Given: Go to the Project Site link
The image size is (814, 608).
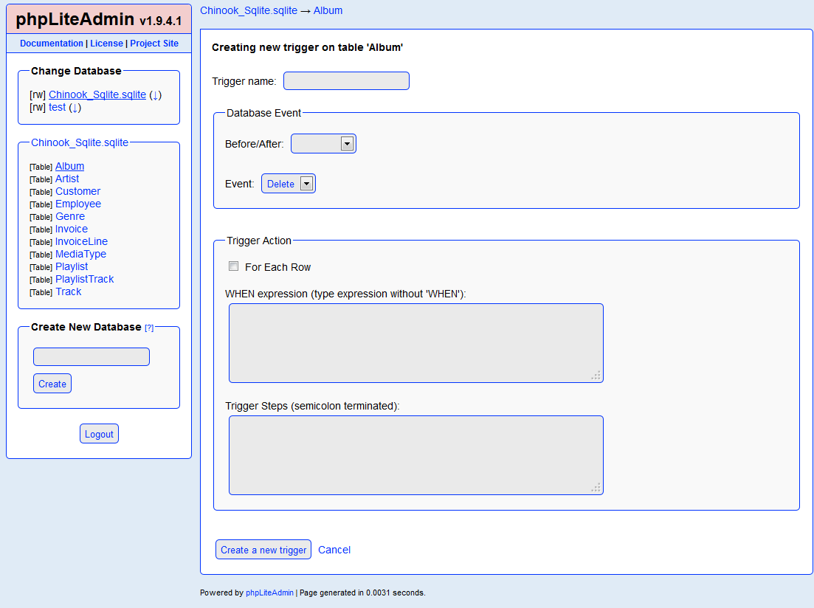Looking at the screenshot, I should [x=154, y=44].
